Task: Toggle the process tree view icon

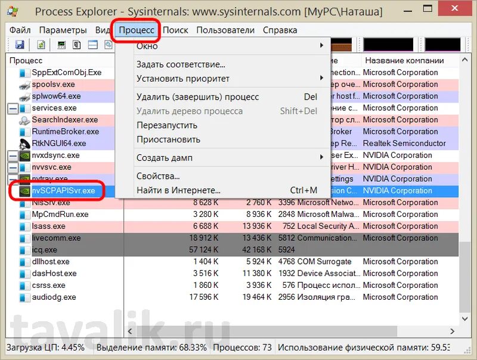Action: tap(77, 45)
